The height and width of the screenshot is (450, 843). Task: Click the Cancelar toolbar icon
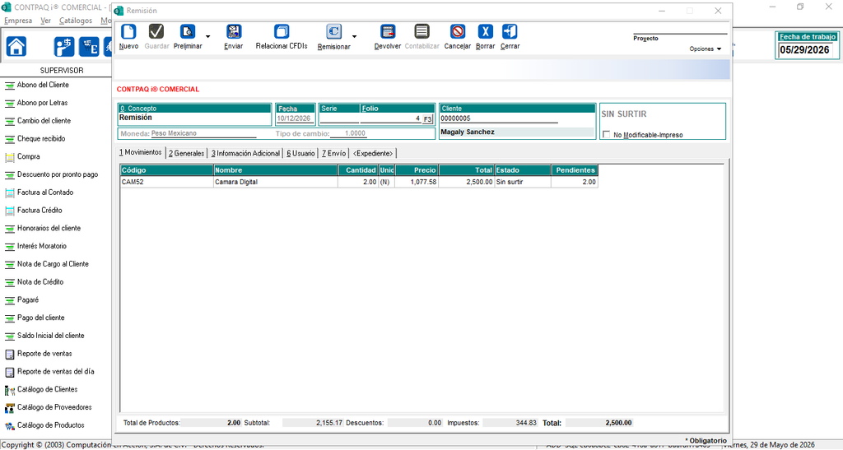click(x=458, y=32)
